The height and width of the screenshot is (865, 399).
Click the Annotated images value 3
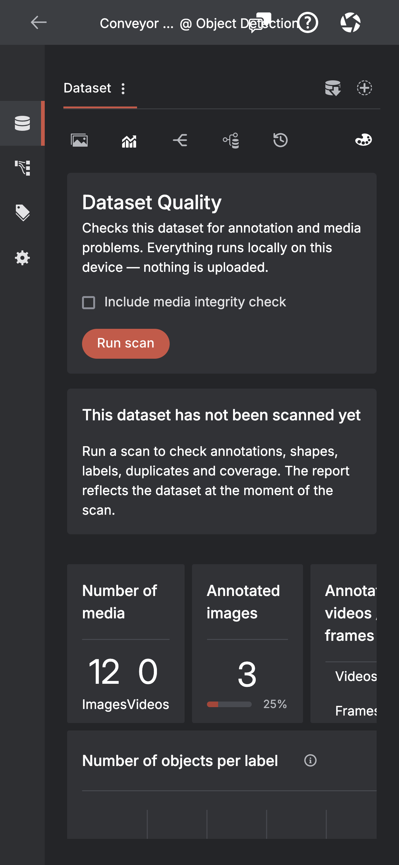point(247,674)
